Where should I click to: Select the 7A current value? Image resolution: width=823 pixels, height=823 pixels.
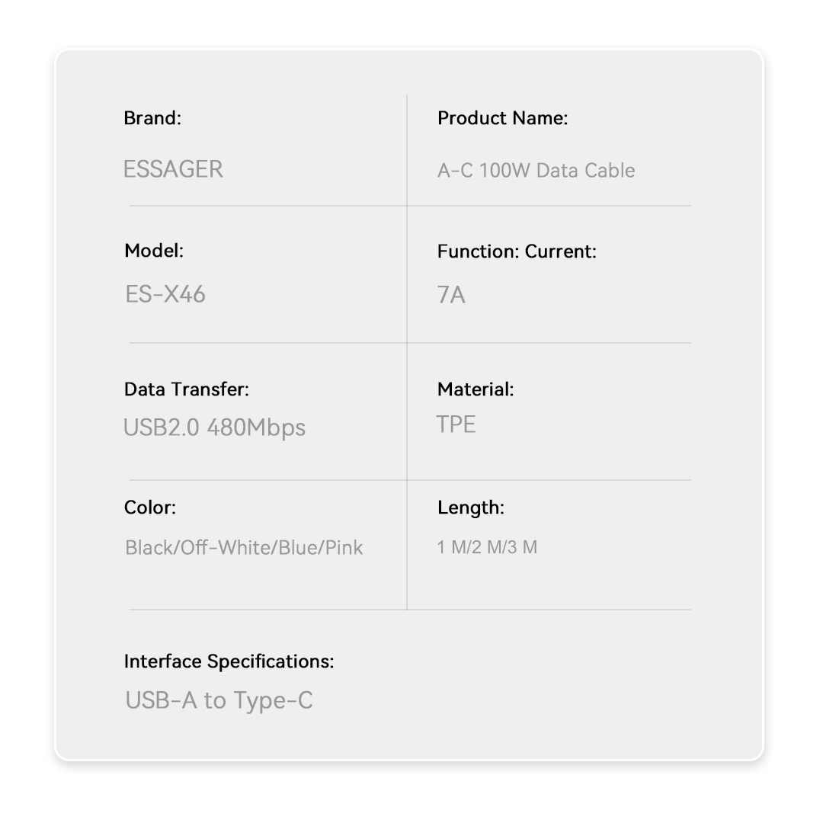pyautogui.click(x=451, y=295)
